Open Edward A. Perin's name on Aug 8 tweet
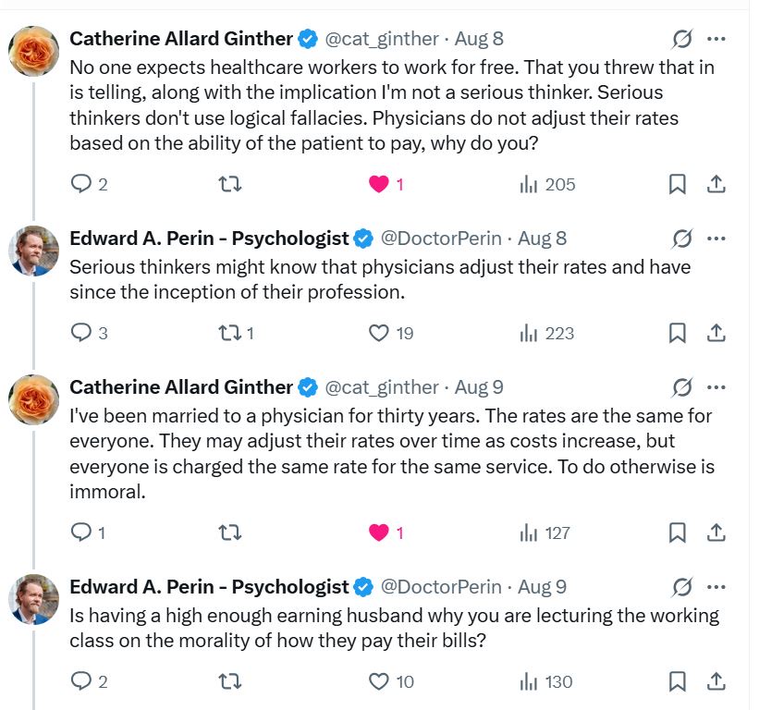 point(209,238)
